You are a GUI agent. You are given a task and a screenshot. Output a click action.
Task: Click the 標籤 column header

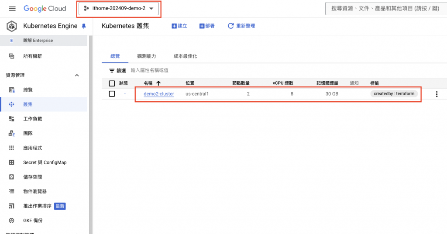(375, 83)
